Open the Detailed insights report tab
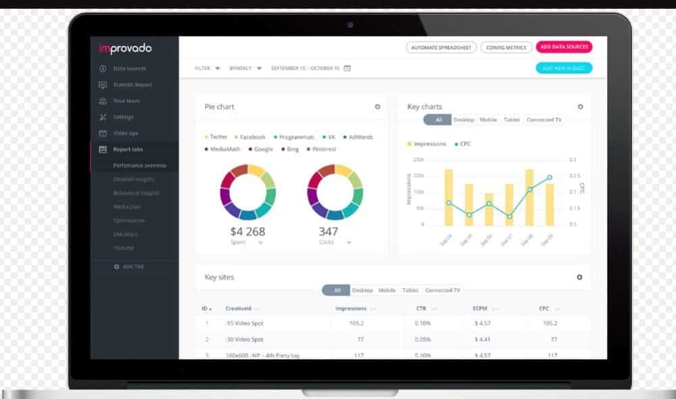The image size is (676, 399). point(134,179)
